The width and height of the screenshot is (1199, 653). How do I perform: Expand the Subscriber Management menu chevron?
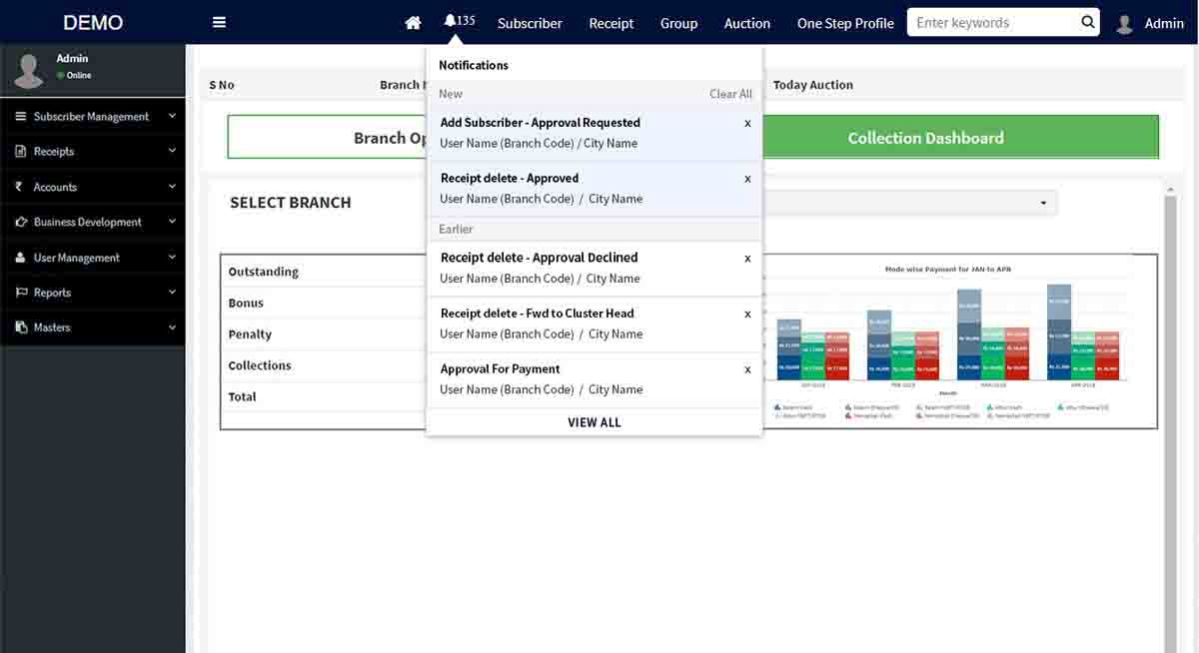click(172, 117)
